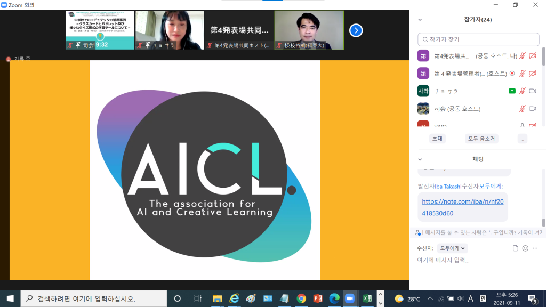Open shared slide thumbnail labeled 司会
Screen dimensions: 546x307
100,30
